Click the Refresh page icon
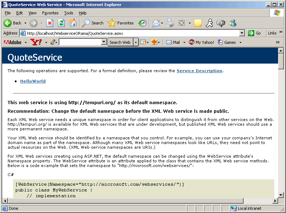 [x=62, y=23]
